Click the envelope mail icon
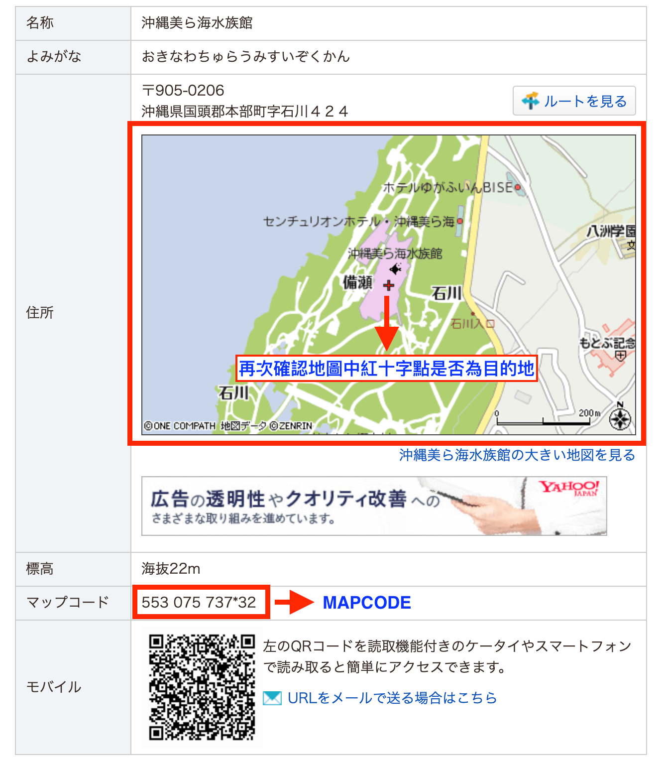 (272, 698)
